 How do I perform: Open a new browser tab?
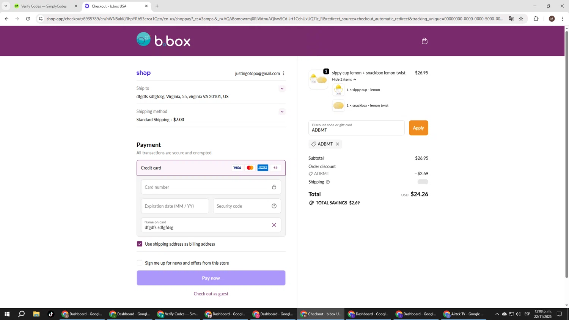point(157,6)
